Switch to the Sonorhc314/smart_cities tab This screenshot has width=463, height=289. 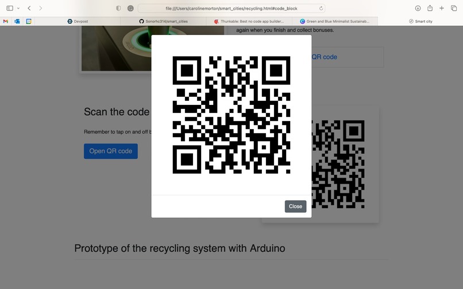click(x=163, y=21)
